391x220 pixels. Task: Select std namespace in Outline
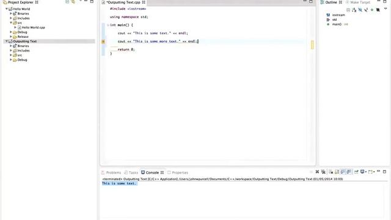(x=334, y=20)
